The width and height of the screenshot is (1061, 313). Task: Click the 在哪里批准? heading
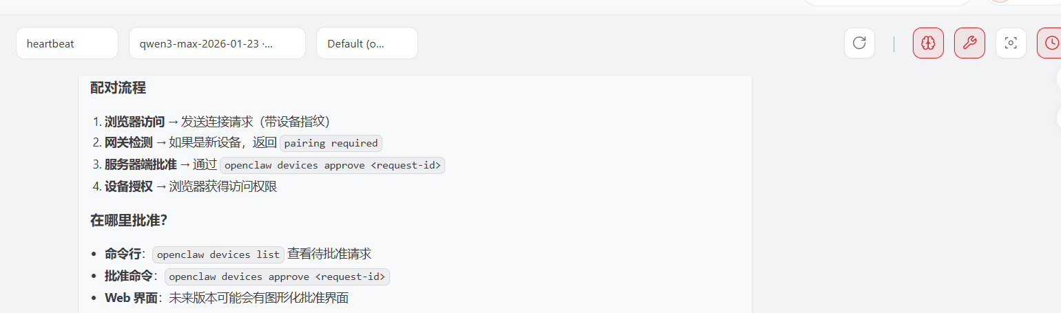(x=129, y=221)
